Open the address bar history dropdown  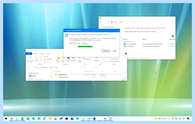tap(81, 67)
